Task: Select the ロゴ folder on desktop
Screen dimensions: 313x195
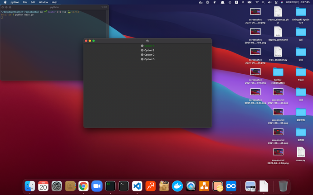Action: point(301,92)
